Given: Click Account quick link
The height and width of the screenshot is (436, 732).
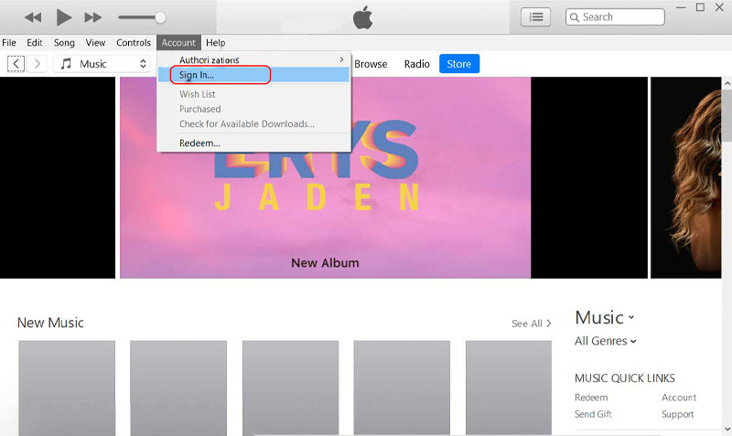Looking at the screenshot, I should pyautogui.click(x=679, y=398).
